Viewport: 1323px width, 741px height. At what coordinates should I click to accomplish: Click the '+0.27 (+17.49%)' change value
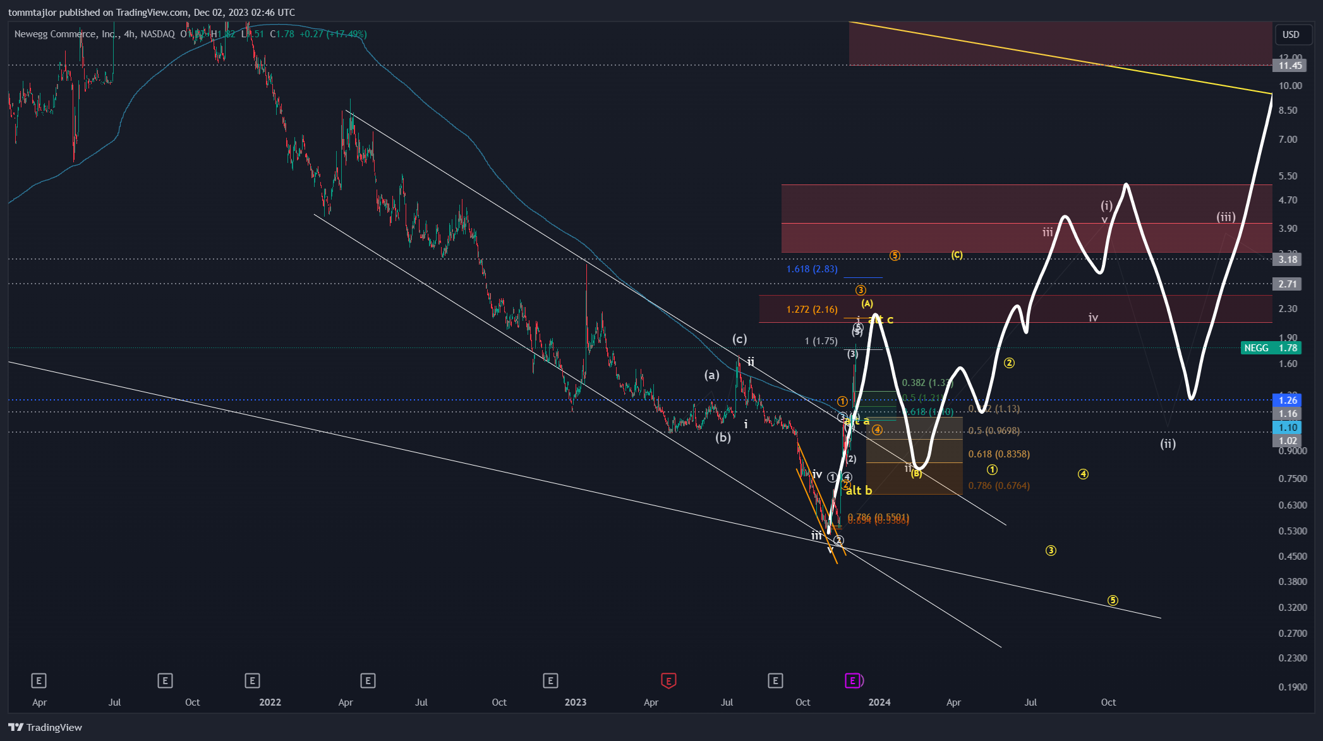(334, 34)
